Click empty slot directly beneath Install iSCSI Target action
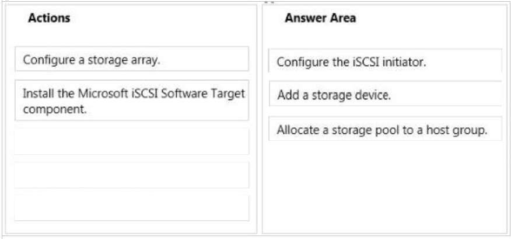 (132, 141)
